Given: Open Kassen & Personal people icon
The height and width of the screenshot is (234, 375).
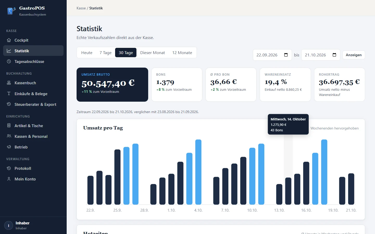Looking at the screenshot, I should pyautogui.click(x=9, y=136).
